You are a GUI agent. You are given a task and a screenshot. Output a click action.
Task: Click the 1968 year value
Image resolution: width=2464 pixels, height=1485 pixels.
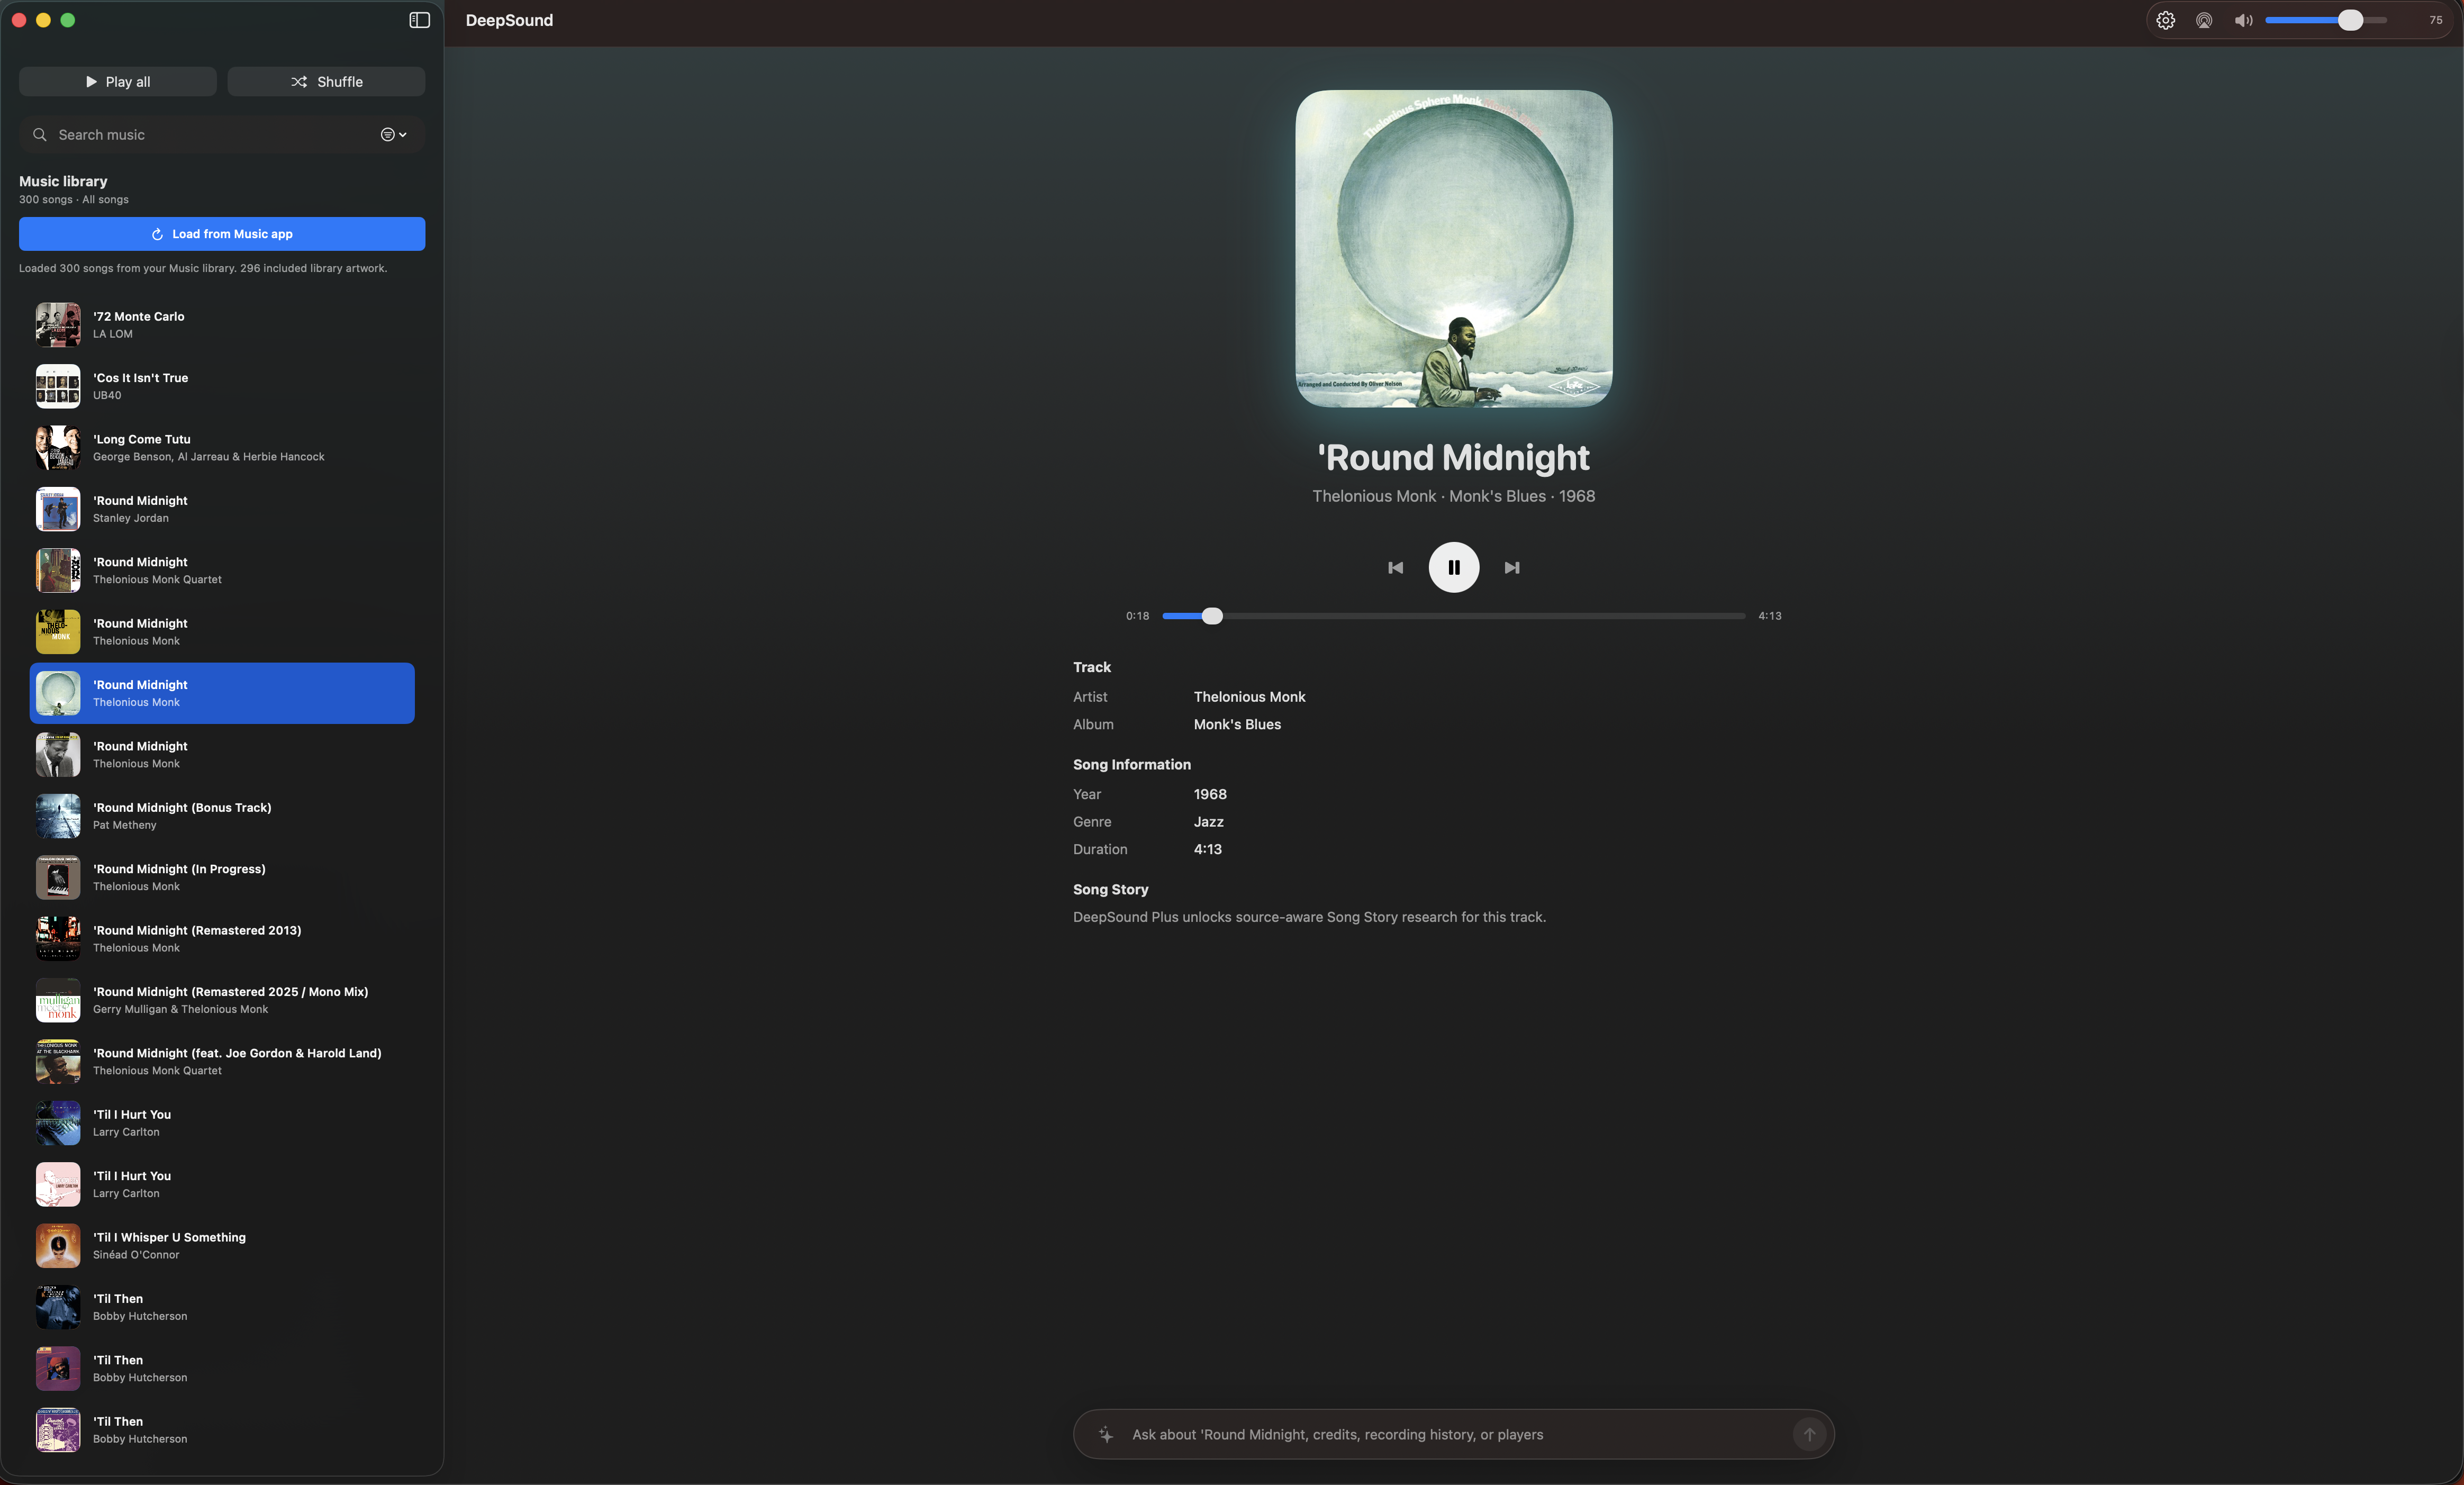(1210, 795)
